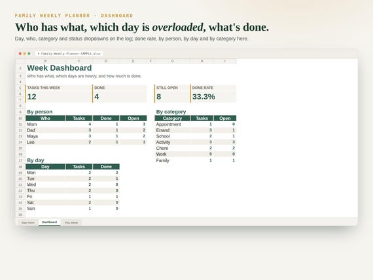Click the red close dot of the spreadsheet window
This screenshot has width=373, height=280.
click(x=20, y=54)
